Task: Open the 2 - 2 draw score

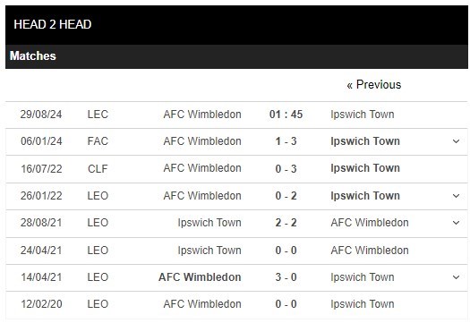Action: pyautogui.click(x=286, y=223)
